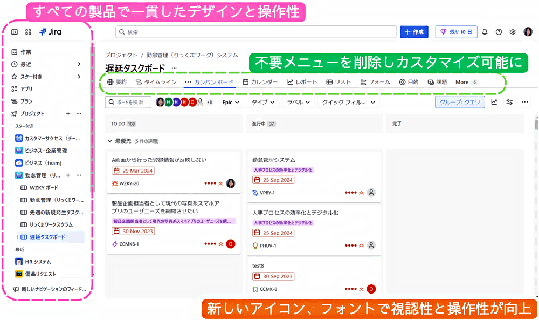Expand the スター付き submenu chevron
This screenshot has height=320, width=539.
pyautogui.click(x=79, y=77)
